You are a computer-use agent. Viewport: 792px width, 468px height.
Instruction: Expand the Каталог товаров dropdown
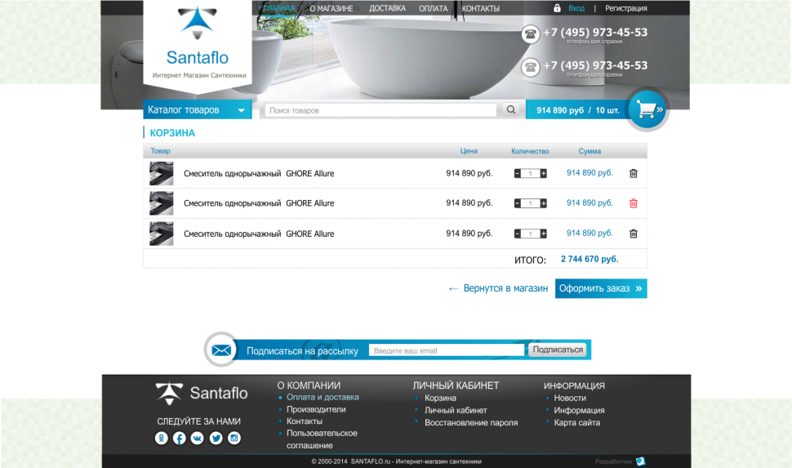tap(198, 109)
